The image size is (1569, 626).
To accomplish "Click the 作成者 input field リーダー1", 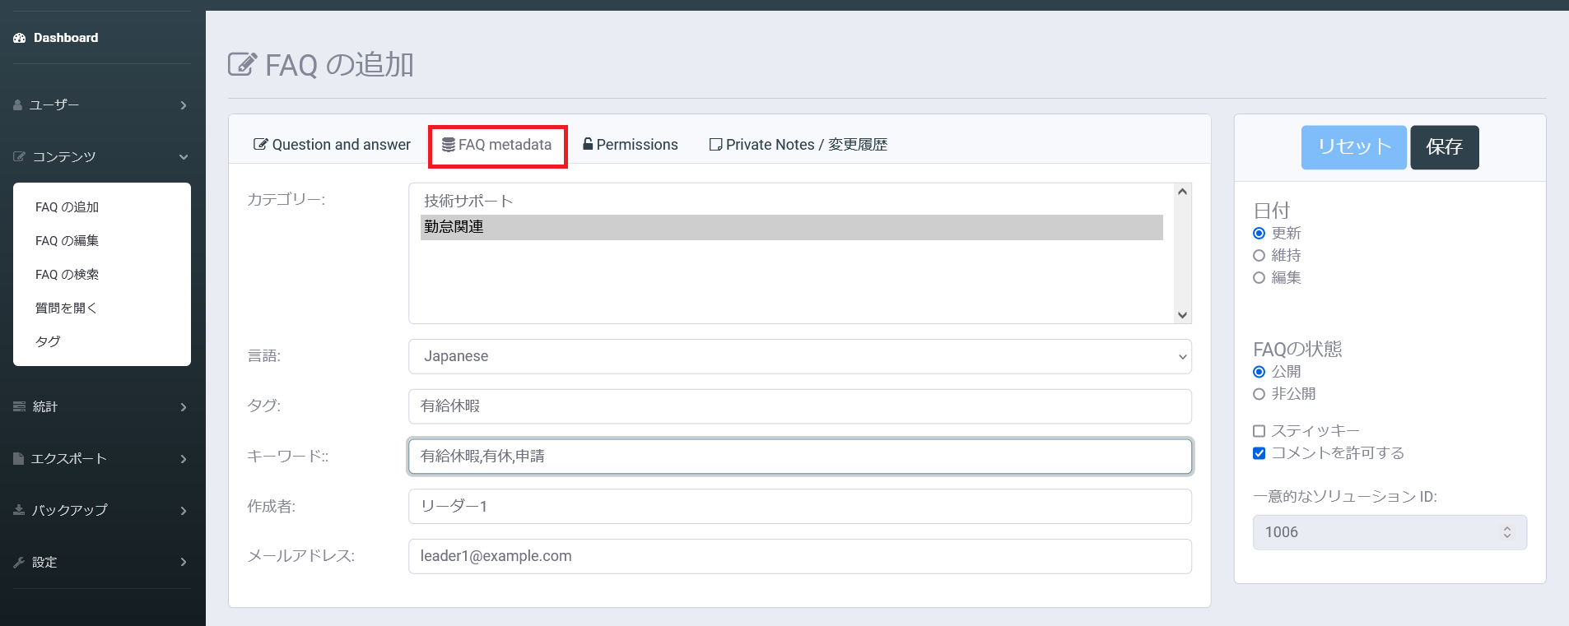I will click(800, 507).
